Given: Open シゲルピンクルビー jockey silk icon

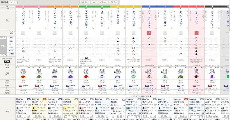Looking at the screenshot, I should [181, 77].
